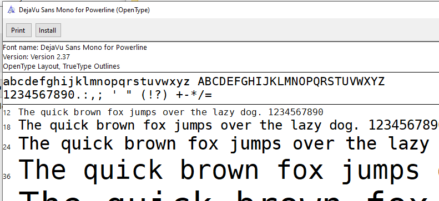
Task: Click the lowercase and uppercase alphabet sample line
Action: [x=194, y=82]
